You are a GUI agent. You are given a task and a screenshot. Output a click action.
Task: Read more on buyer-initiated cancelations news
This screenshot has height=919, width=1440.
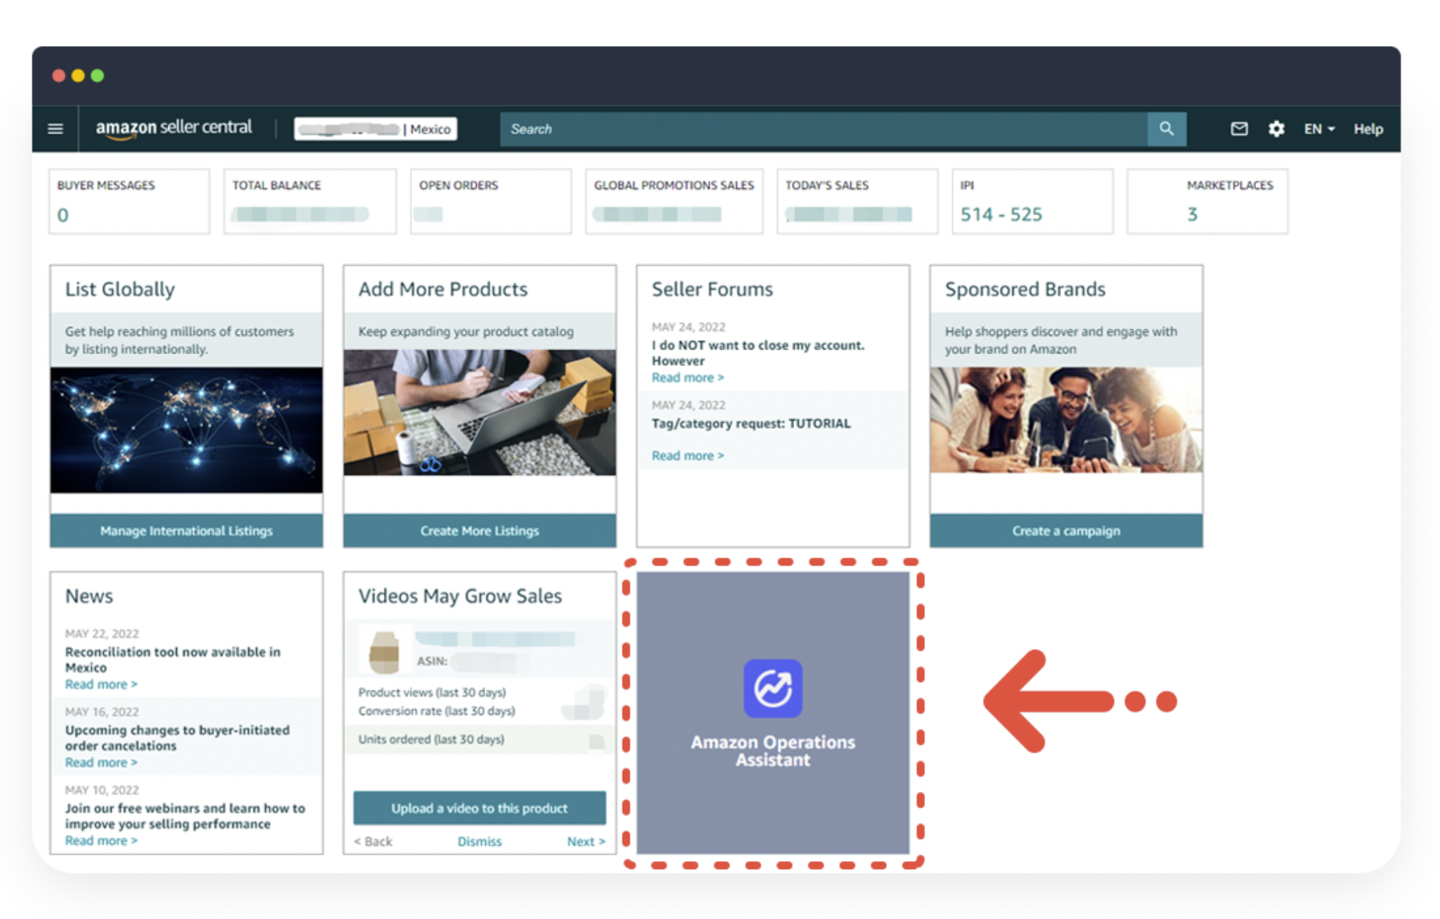[x=101, y=762]
